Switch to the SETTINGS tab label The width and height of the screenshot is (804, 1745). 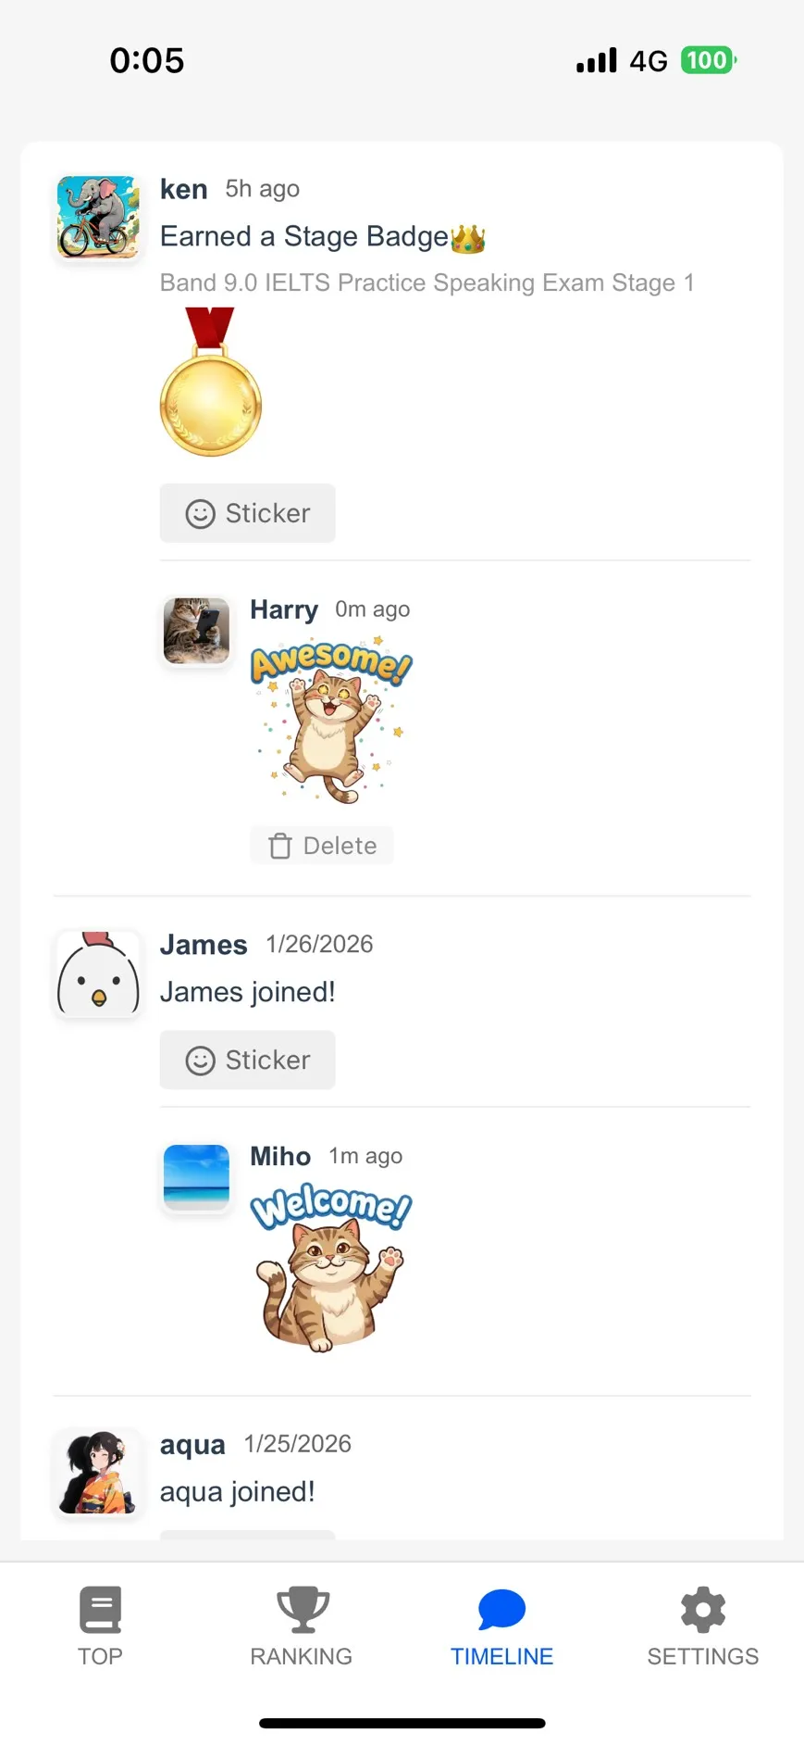(703, 1656)
